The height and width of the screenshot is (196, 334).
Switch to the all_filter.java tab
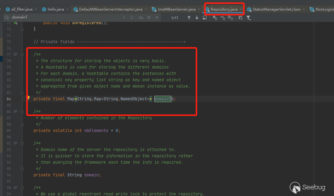point(19,9)
